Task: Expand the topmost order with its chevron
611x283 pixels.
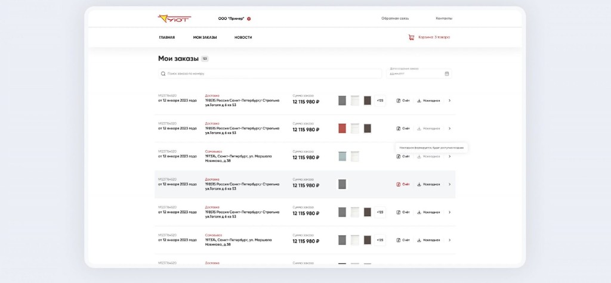Action: click(449, 101)
